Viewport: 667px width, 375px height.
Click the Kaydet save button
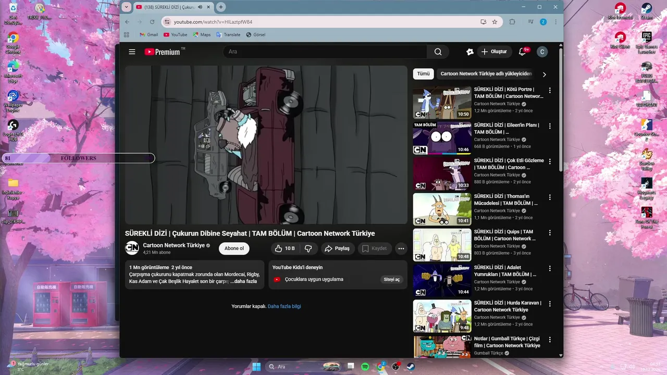click(x=375, y=248)
